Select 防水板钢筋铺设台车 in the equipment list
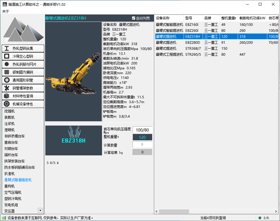 tap(20, 168)
